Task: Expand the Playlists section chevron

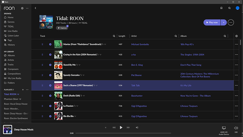Action: 13,90
